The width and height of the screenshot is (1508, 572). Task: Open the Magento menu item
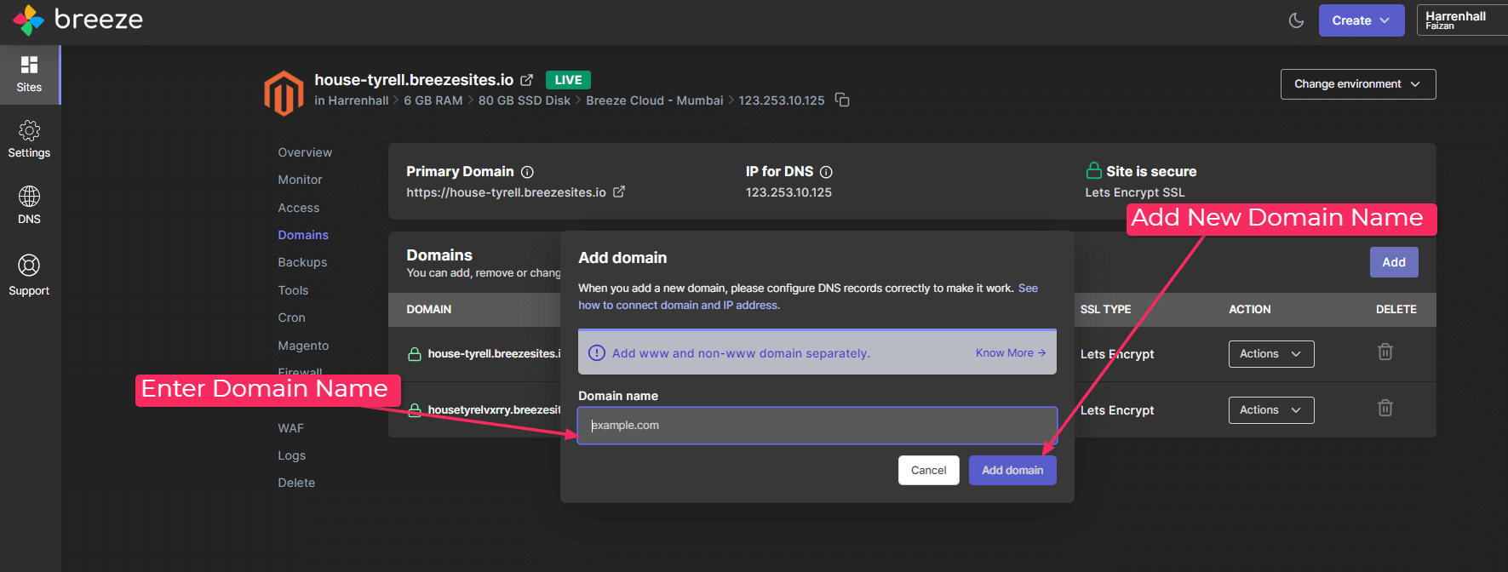[x=303, y=346]
